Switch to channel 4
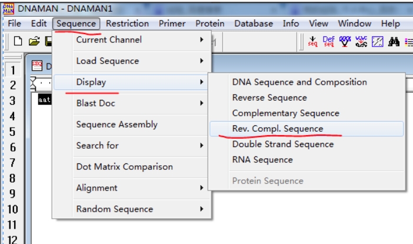Viewport: 413px width, 244px height. click(12, 116)
